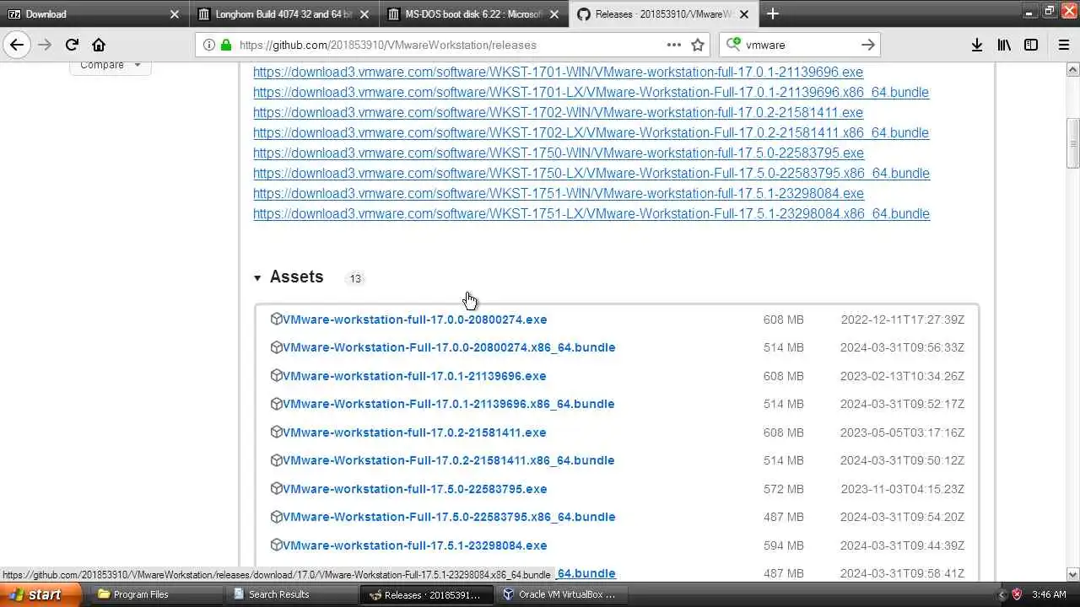This screenshot has width=1080, height=607.
Task: Download VMware-Workstation-Full-17.0.0-20800274.x86_64.bundle asset
Action: click(449, 347)
